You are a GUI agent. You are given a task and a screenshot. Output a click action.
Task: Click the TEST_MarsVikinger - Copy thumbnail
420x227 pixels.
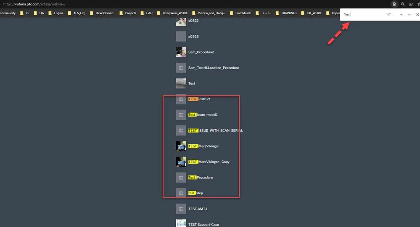point(181,162)
